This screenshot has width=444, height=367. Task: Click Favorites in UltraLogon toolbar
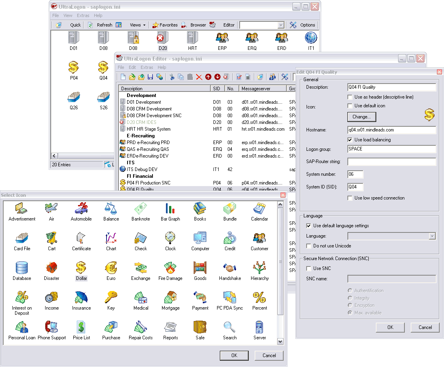[x=166, y=25]
